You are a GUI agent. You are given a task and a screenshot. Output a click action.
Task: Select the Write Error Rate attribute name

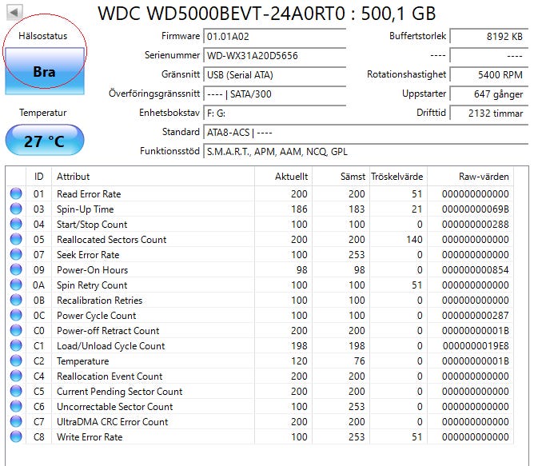(x=90, y=436)
